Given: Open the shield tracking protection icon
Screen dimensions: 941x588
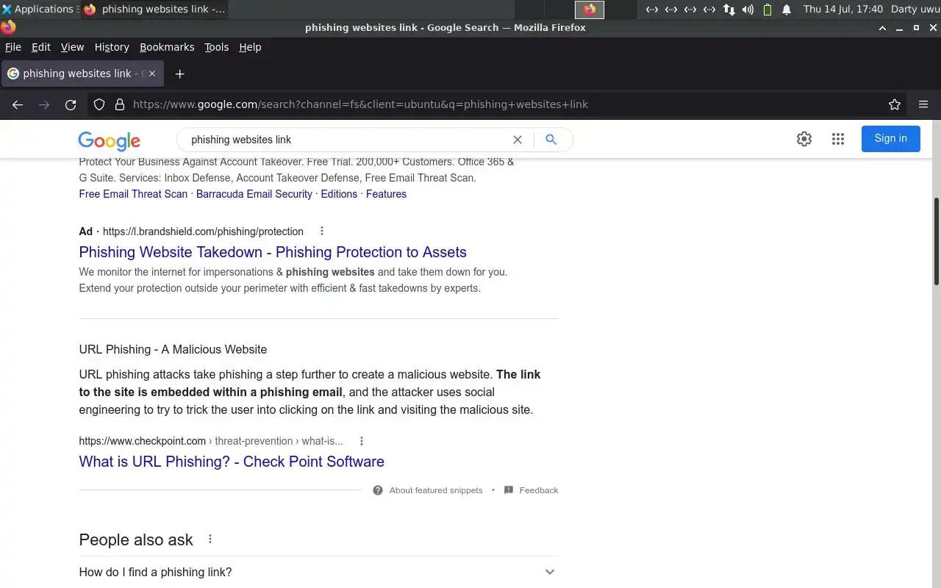Looking at the screenshot, I should tap(99, 104).
